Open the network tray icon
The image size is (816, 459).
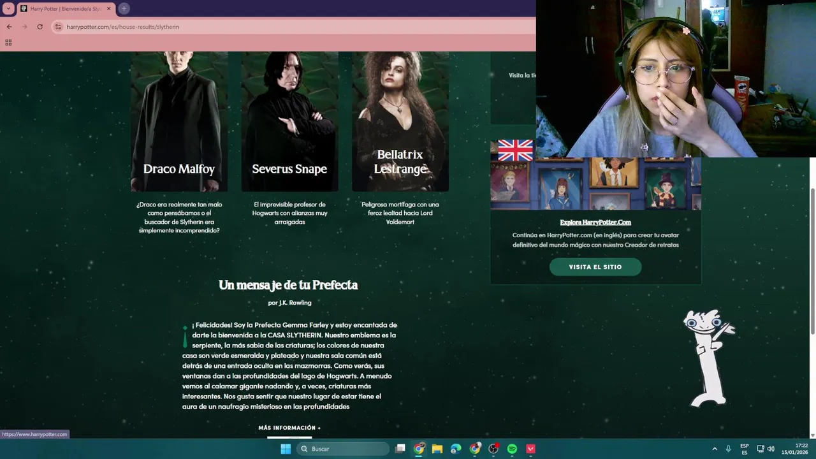click(x=761, y=449)
